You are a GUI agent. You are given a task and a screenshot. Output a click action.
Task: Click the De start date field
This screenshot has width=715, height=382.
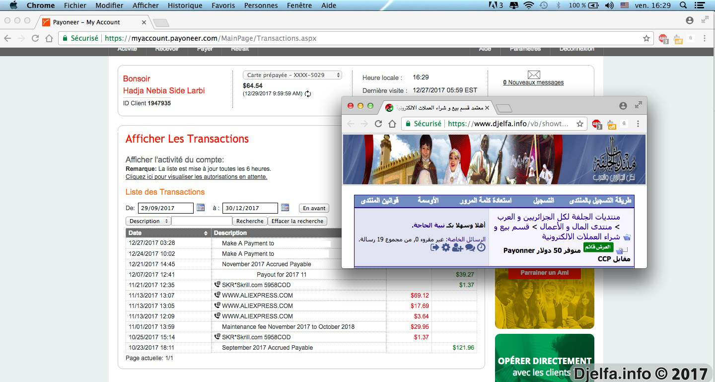(166, 208)
